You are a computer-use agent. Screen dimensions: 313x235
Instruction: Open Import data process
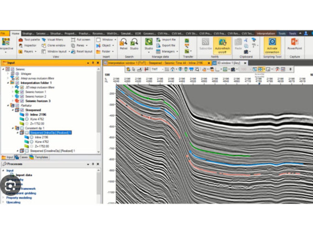click(x=21, y=175)
